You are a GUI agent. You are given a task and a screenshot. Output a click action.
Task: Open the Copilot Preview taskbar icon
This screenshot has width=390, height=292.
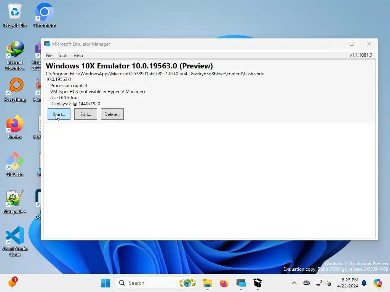point(378,283)
